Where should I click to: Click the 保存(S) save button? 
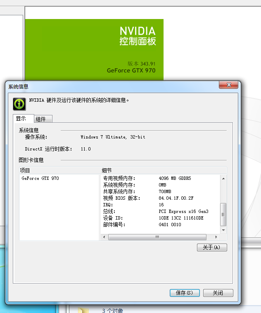tap(185, 293)
